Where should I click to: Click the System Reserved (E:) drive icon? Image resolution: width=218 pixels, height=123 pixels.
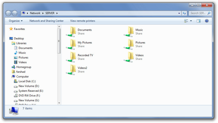click(16, 91)
